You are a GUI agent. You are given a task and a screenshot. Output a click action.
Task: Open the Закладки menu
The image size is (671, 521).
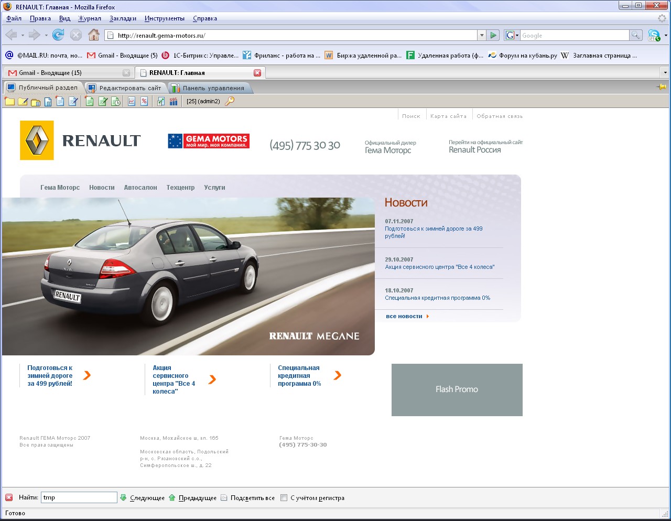tap(123, 18)
